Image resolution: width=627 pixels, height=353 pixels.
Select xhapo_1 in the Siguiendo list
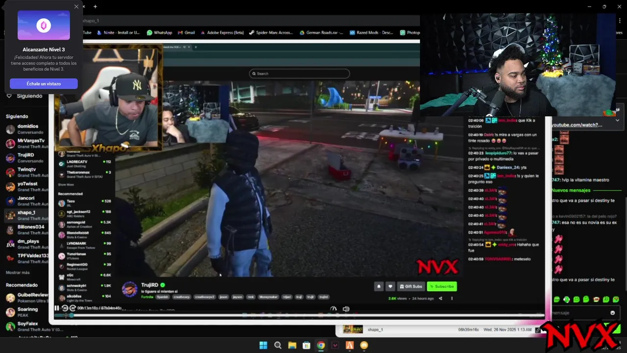point(27,215)
